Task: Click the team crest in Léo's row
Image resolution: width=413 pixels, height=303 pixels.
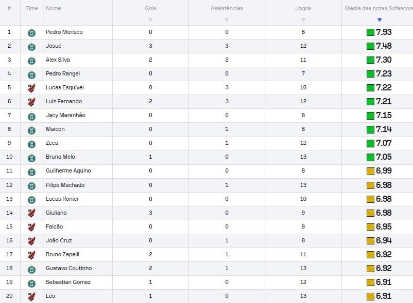Action: [x=31, y=296]
